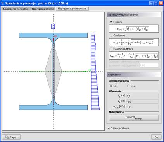The height and width of the screenshot is (142, 164).
Task: Click the application icon in title bar
Action: [2, 3]
